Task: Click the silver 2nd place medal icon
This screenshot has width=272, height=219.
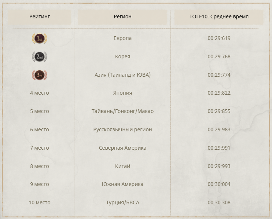Action: pos(40,57)
